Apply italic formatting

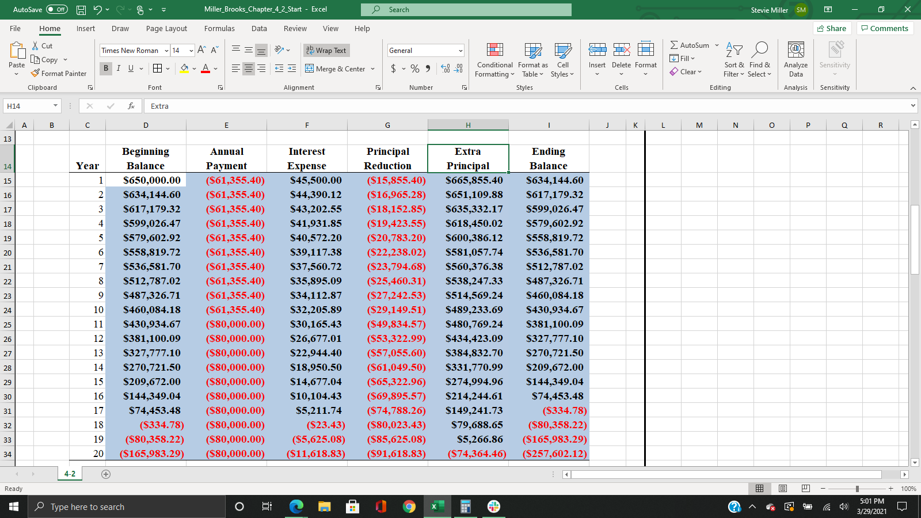pos(119,68)
